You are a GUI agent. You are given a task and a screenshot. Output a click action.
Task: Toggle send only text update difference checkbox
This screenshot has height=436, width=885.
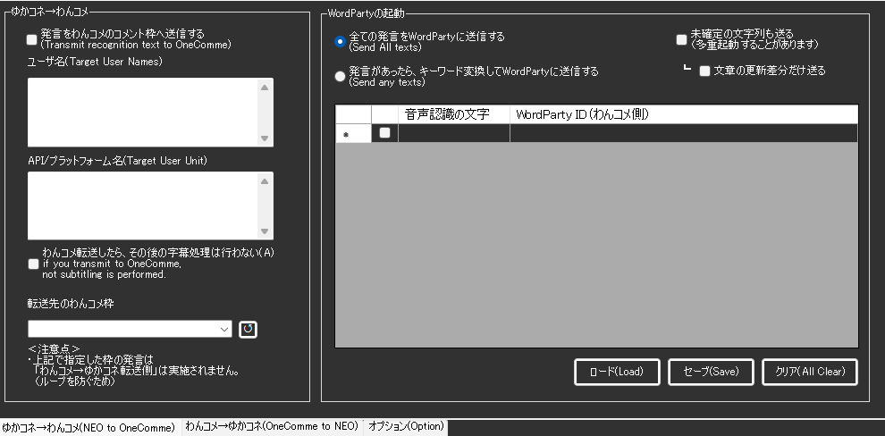(704, 71)
